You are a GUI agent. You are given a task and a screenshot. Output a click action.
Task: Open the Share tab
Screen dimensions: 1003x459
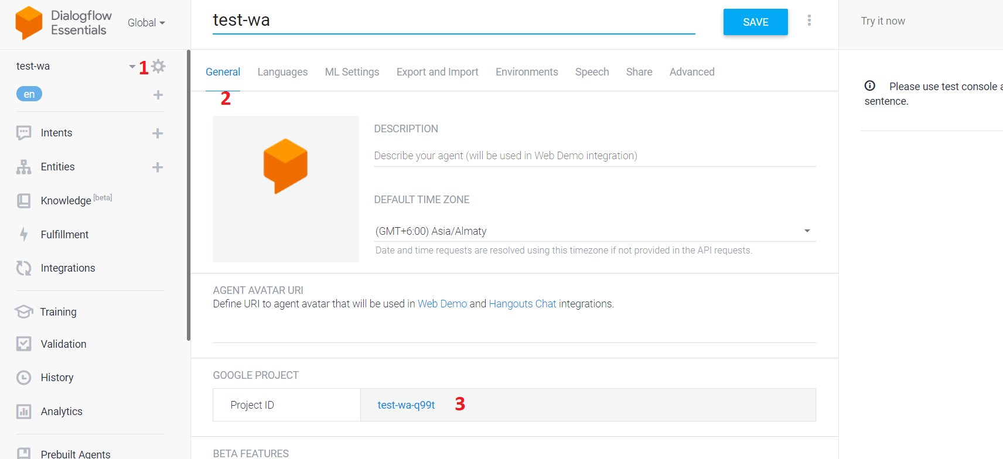[639, 72]
